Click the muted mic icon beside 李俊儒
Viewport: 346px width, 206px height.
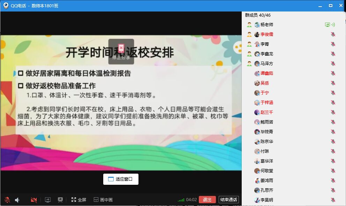point(333,34)
